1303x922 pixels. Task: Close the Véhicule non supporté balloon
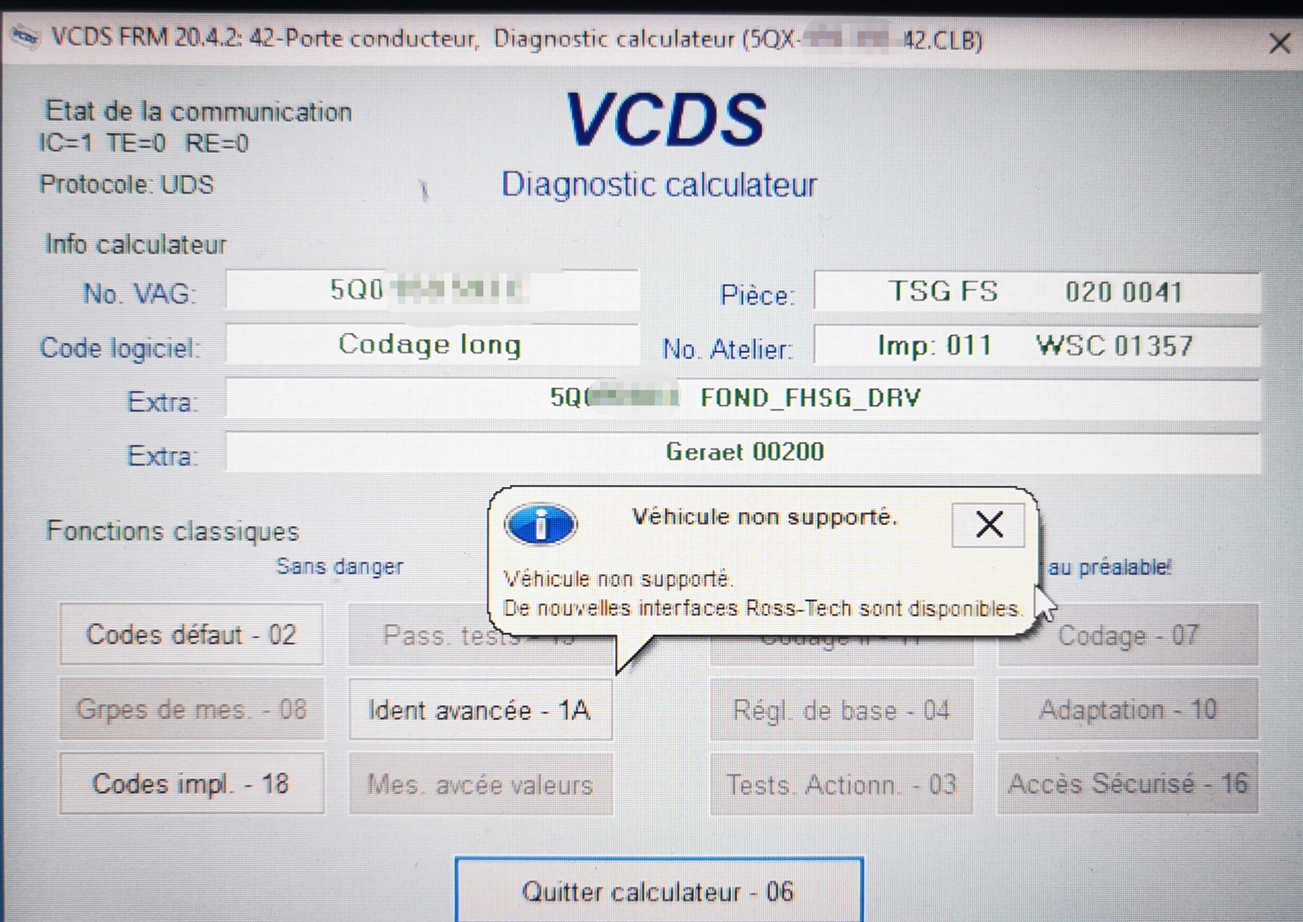click(x=988, y=524)
